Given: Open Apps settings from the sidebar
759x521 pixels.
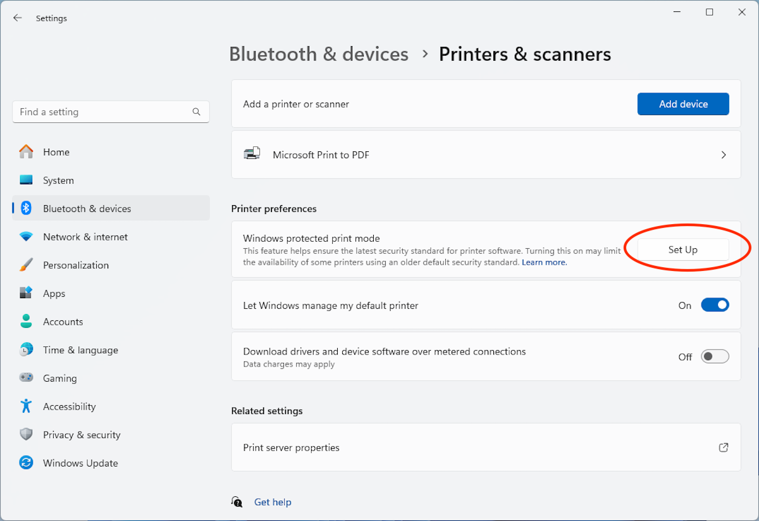Looking at the screenshot, I should (x=28, y=293).
